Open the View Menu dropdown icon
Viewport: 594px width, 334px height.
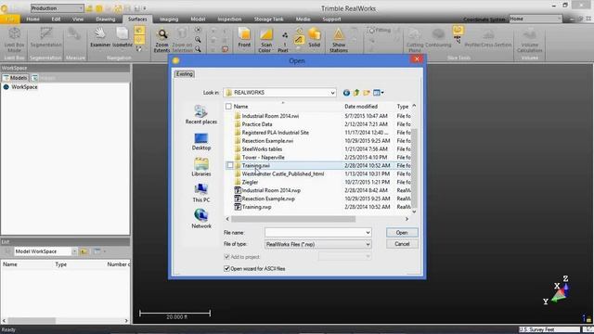click(x=379, y=93)
